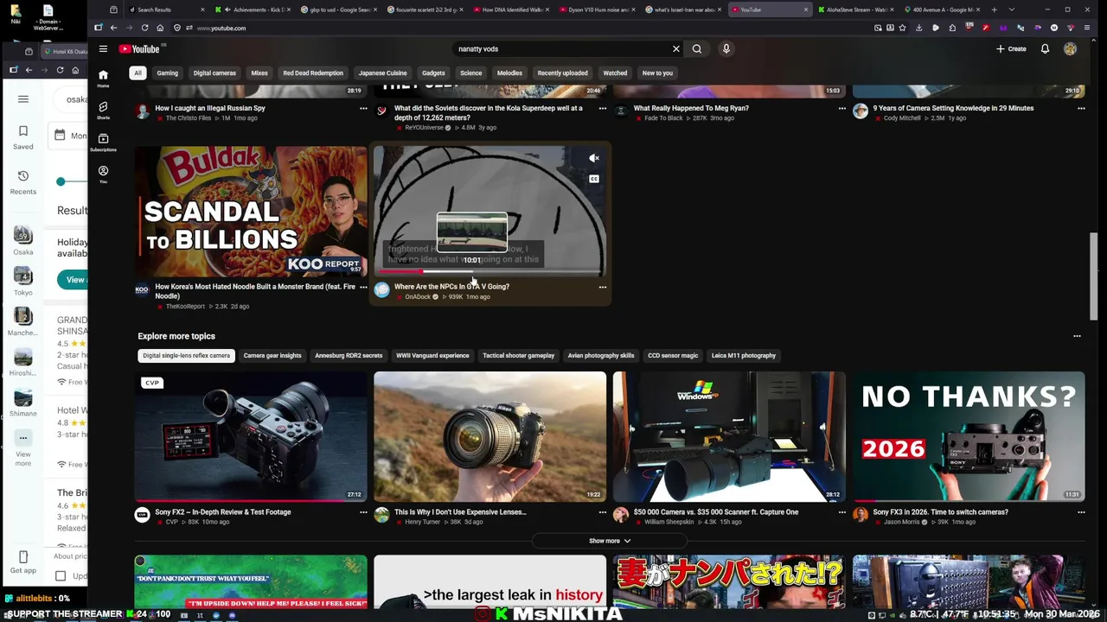Open Saved in the background Maps window
This screenshot has height=622, width=1107.
click(x=23, y=137)
